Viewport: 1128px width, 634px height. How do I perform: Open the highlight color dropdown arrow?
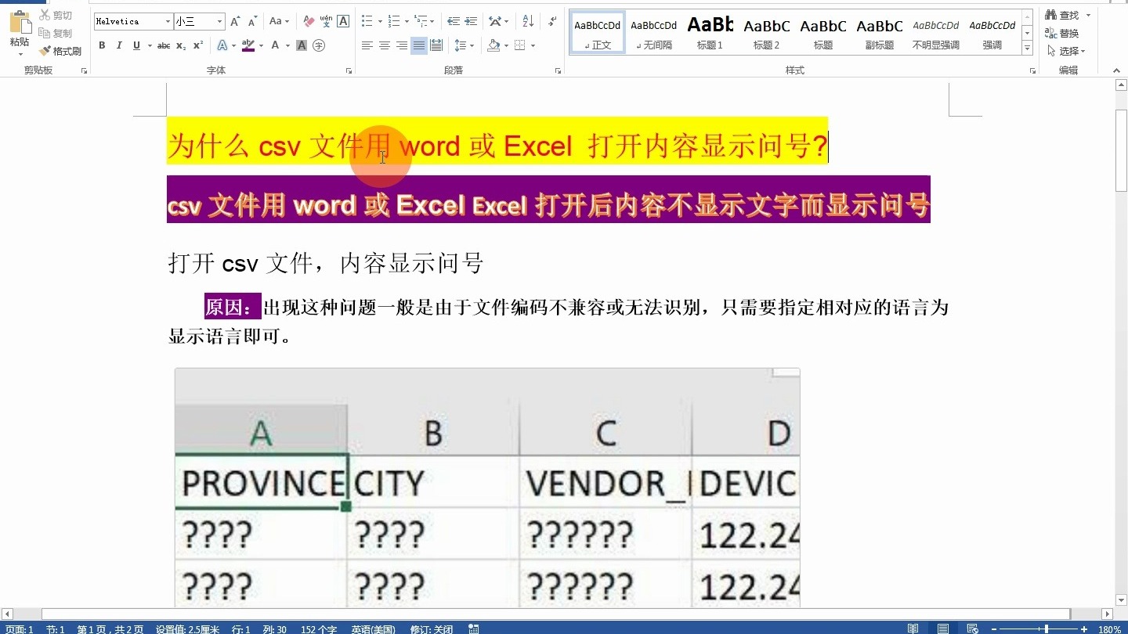pos(260,45)
